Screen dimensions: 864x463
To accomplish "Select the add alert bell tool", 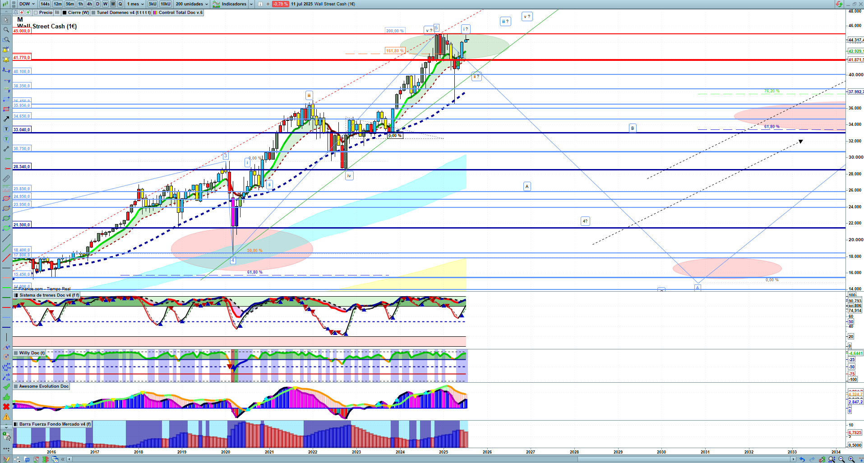I will click(x=6, y=60).
